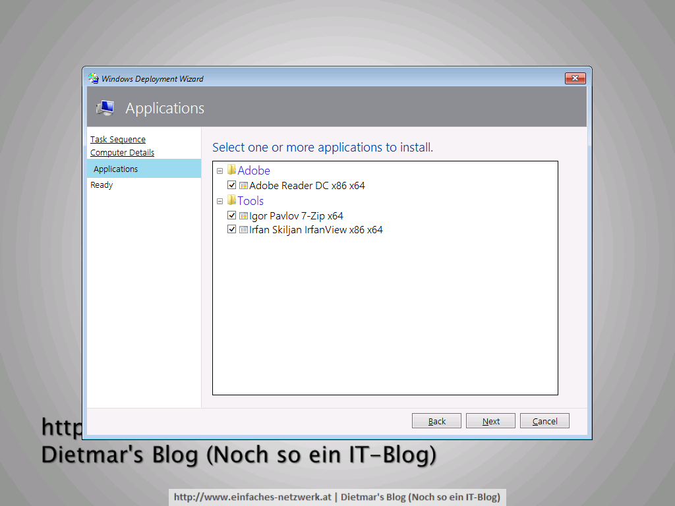This screenshot has width=675, height=506.
Task: Click the Back button
Action: click(436, 421)
